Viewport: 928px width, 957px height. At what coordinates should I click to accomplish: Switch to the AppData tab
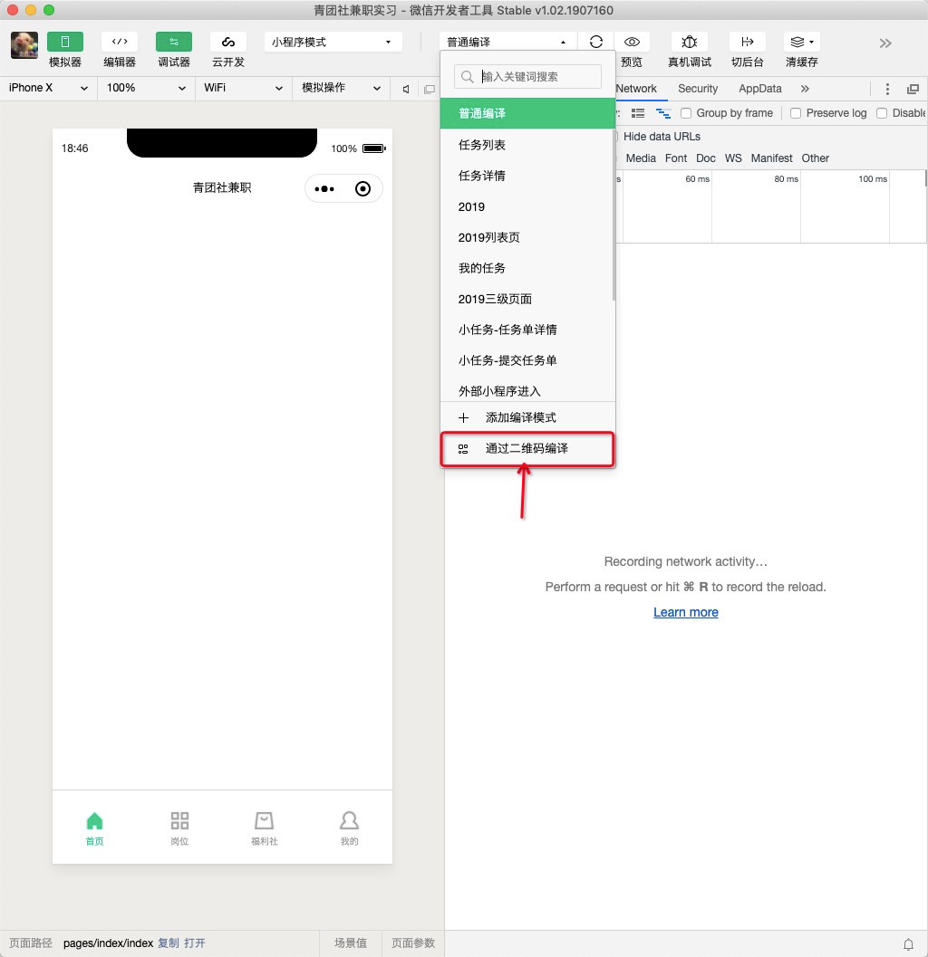coord(760,89)
